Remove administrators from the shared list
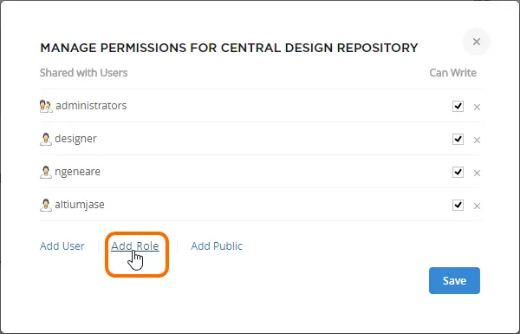This screenshot has width=520, height=334. pyautogui.click(x=477, y=108)
